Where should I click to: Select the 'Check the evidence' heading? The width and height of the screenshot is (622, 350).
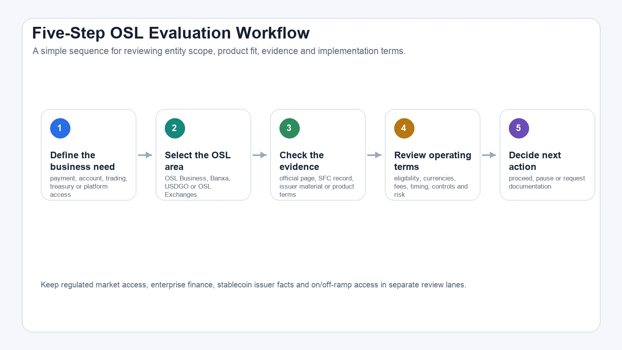pyautogui.click(x=302, y=161)
